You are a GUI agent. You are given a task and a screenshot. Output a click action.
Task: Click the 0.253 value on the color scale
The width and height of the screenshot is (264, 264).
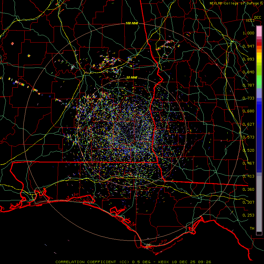point(248,215)
